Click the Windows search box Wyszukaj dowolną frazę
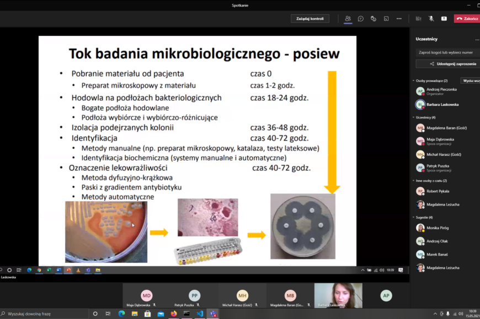480x319 pixels. click(44, 314)
